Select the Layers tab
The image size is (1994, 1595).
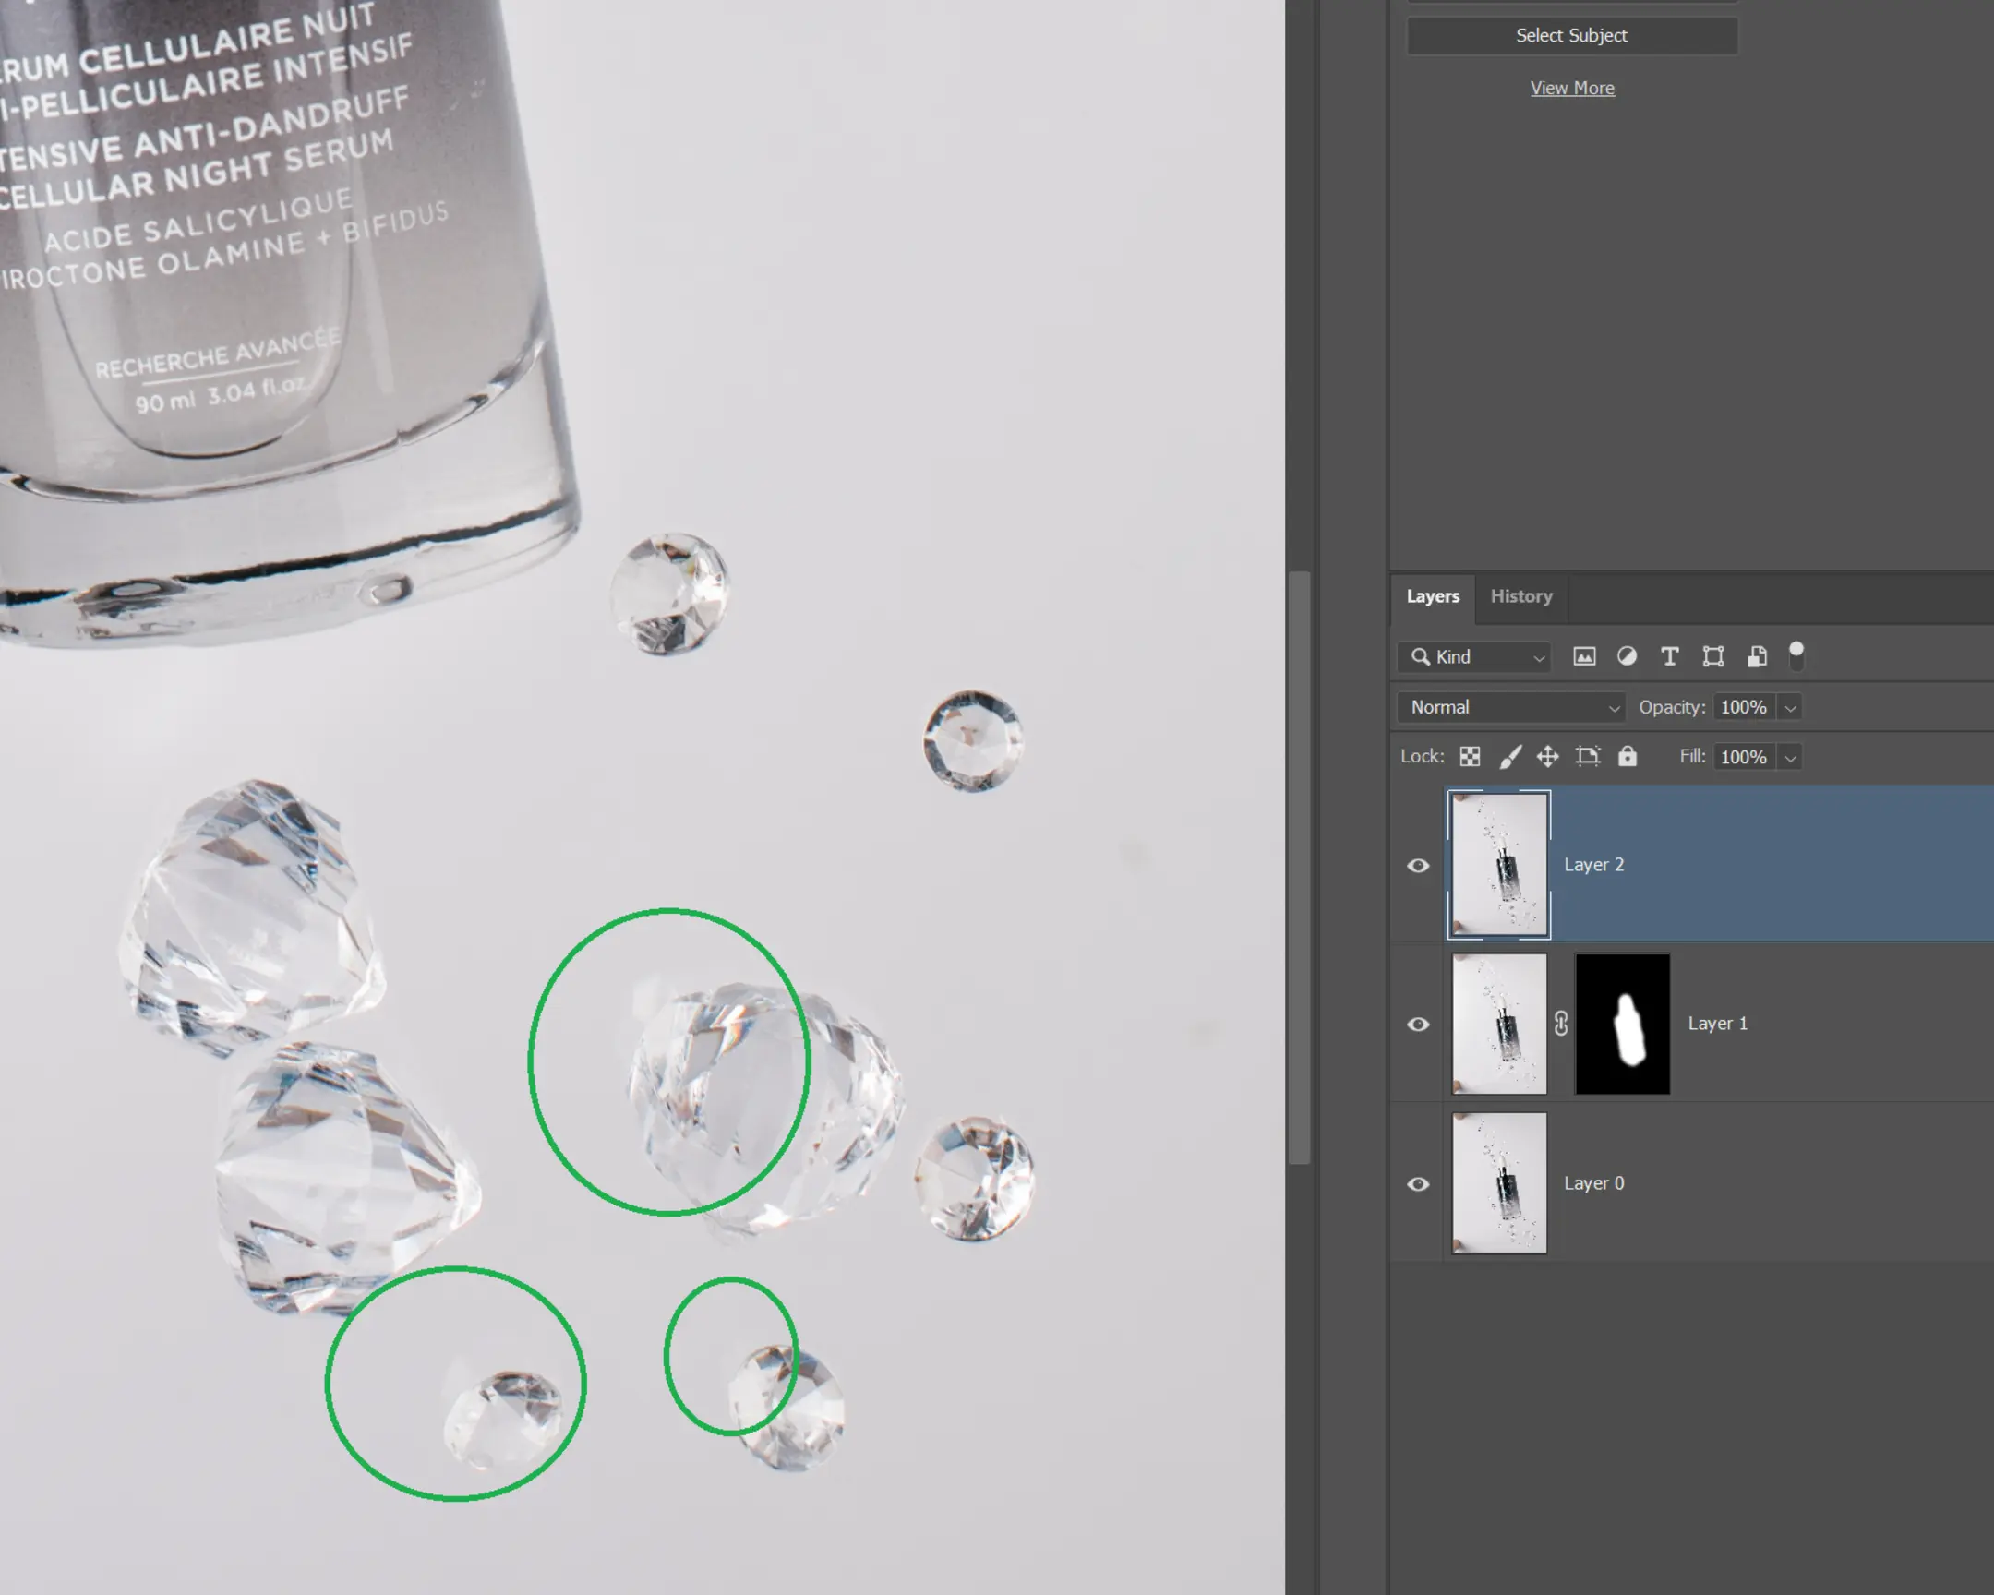pyautogui.click(x=1433, y=595)
